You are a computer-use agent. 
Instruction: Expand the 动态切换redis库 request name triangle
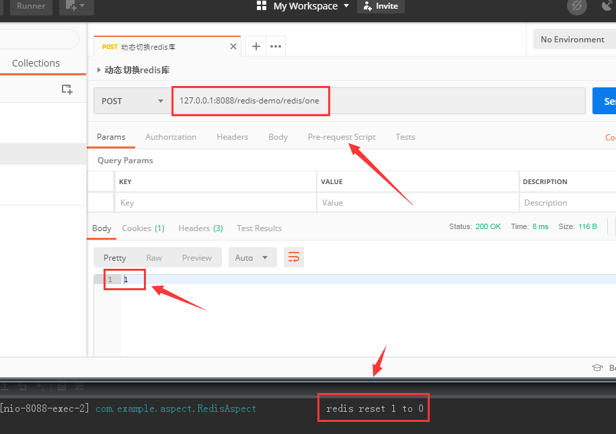click(99, 70)
